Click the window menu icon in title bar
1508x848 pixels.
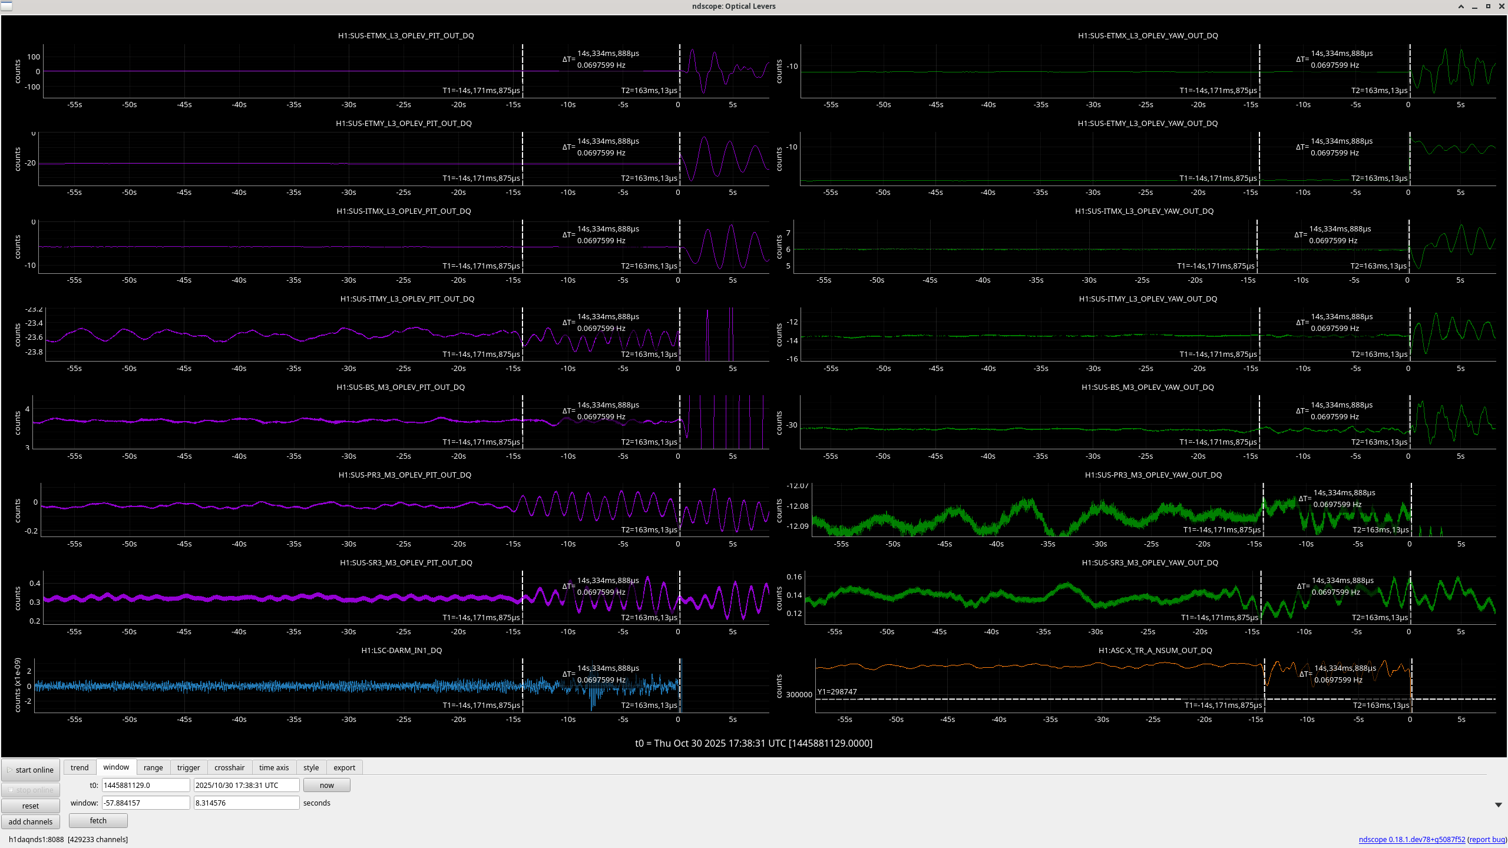pyautogui.click(x=6, y=6)
